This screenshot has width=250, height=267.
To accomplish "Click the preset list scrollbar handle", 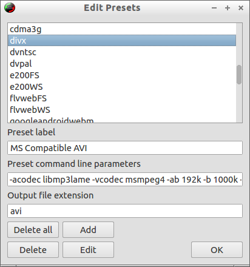I will (239, 75).
